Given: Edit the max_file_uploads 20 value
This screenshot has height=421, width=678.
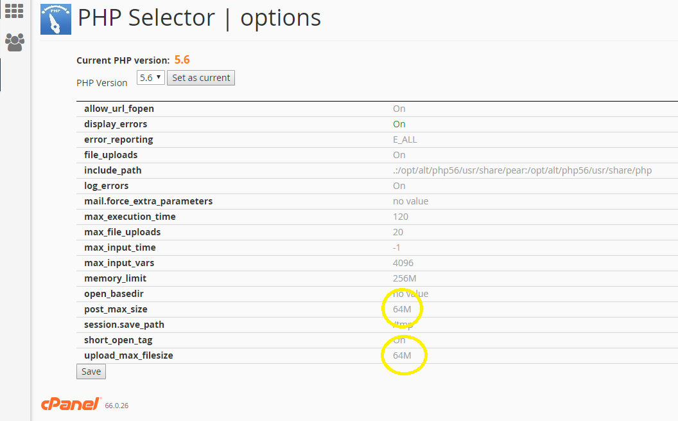Looking at the screenshot, I should tap(398, 232).
